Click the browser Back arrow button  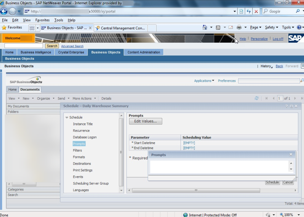pyautogui.click(x=4, y=11)
